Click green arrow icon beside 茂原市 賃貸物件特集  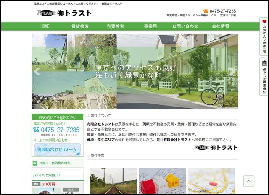click(34, 163)
